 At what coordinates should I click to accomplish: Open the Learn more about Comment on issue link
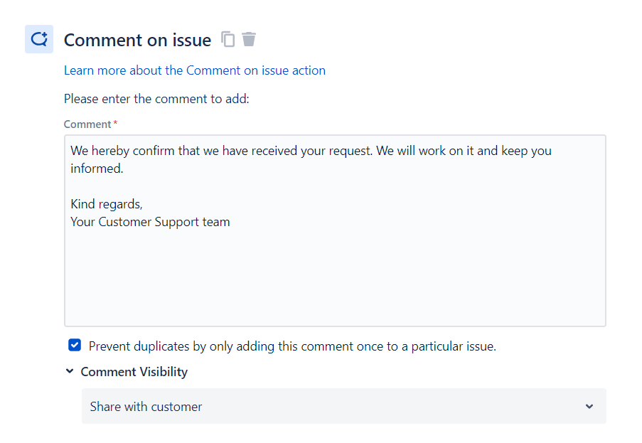pyautogui.click(x=194, y=70)
